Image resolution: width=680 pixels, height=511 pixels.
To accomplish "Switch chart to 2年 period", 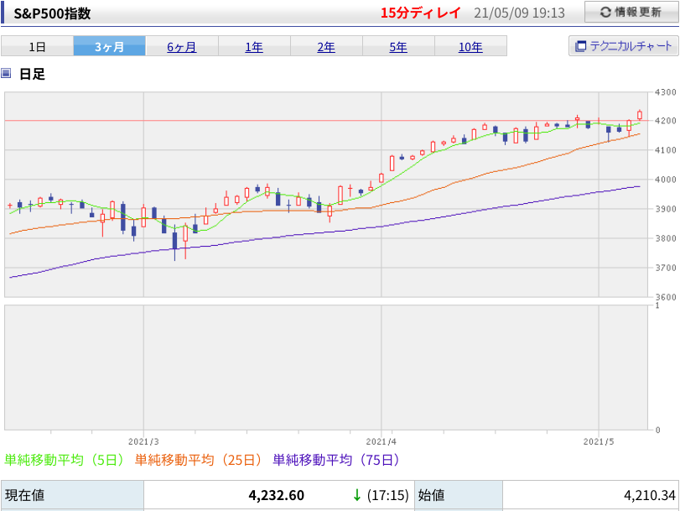I will click(x=326, y=46).
